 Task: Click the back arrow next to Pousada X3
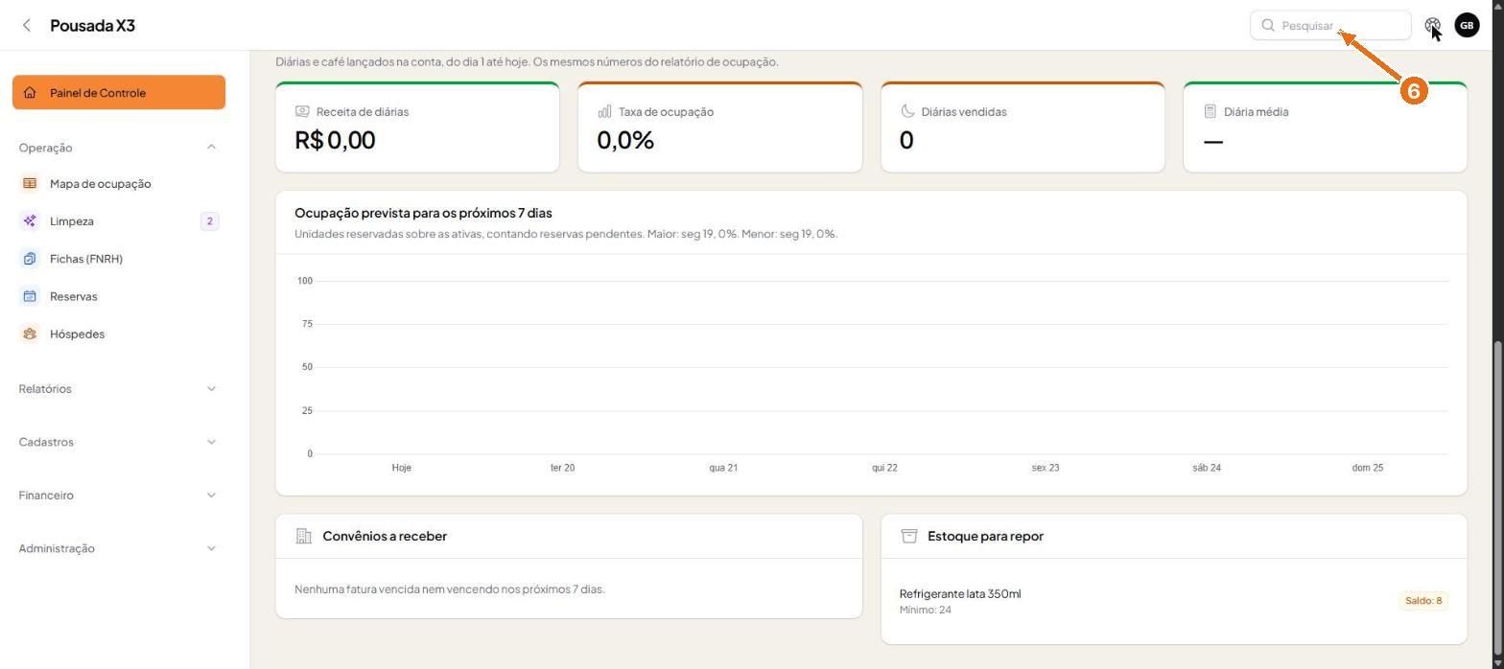tap(27, 26)
